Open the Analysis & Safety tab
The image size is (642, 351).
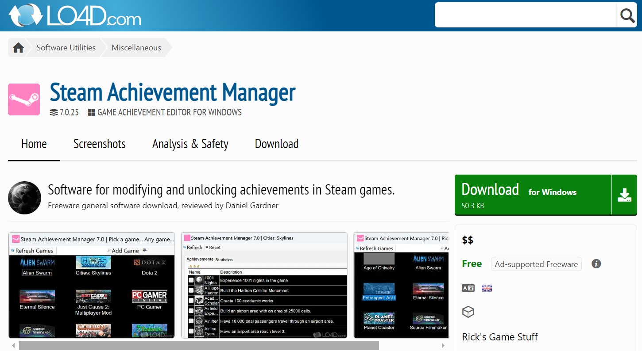pyautogui.click(x=190, y=144)
